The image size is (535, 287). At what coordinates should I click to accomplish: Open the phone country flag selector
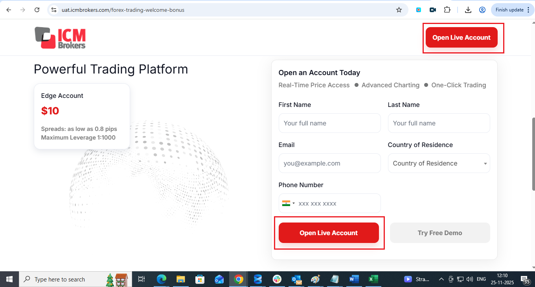point(288,203)
